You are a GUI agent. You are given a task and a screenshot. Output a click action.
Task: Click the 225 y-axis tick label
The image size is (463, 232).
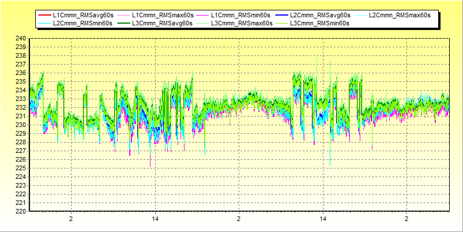[x=20, y=168]
